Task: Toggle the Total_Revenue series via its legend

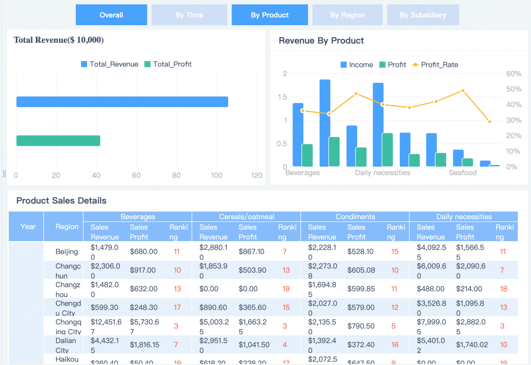Action: [113, 64]
